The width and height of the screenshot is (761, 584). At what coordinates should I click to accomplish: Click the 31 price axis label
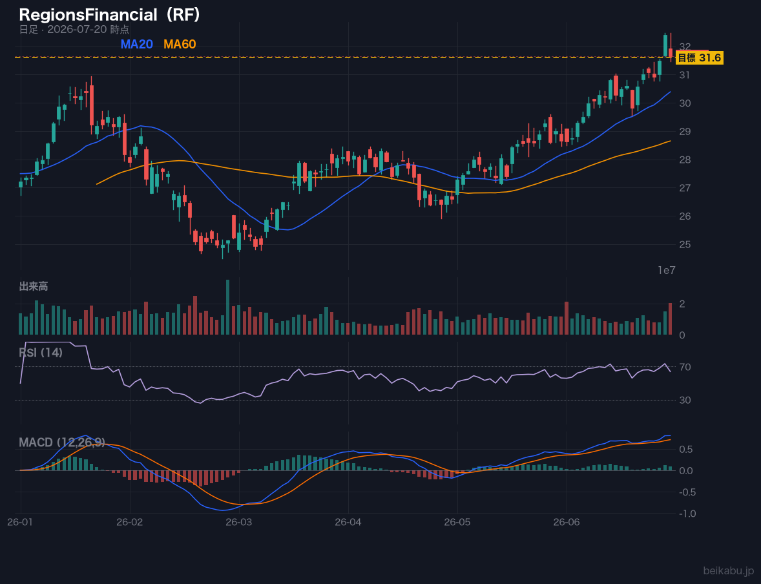[x=685, y=75]
